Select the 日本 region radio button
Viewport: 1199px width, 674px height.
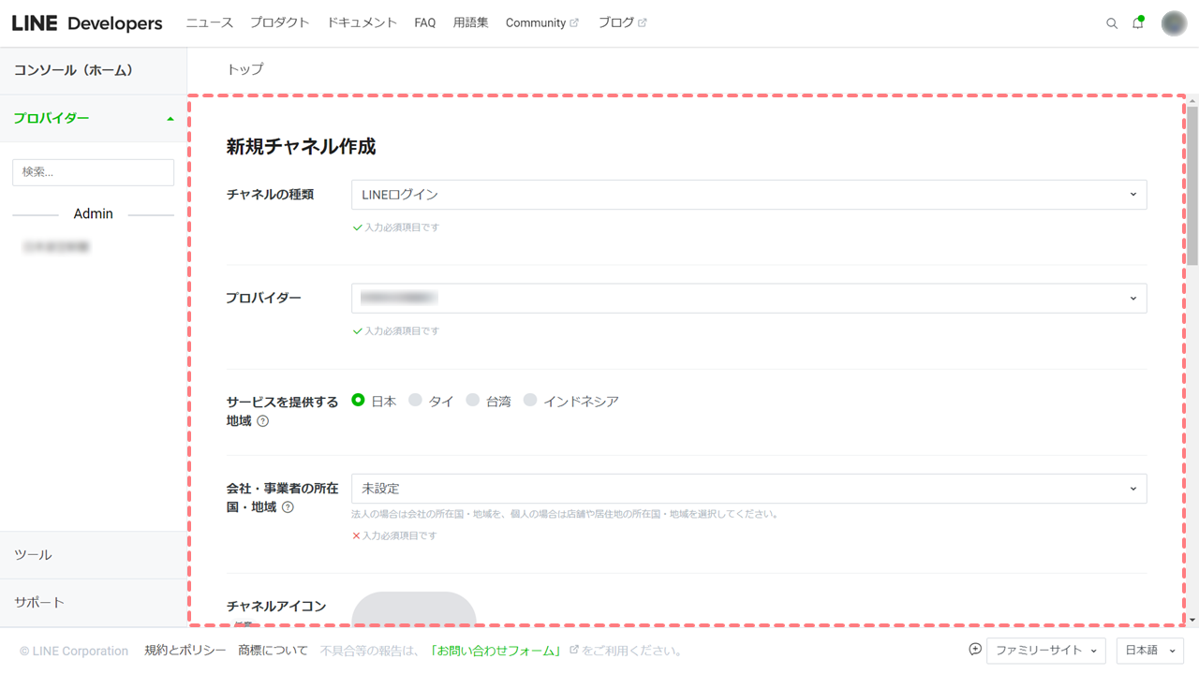358,400
